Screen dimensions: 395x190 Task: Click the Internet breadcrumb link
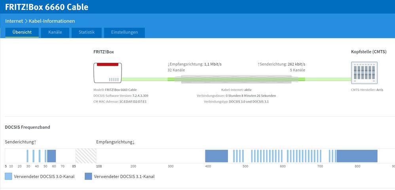point(14,21)
